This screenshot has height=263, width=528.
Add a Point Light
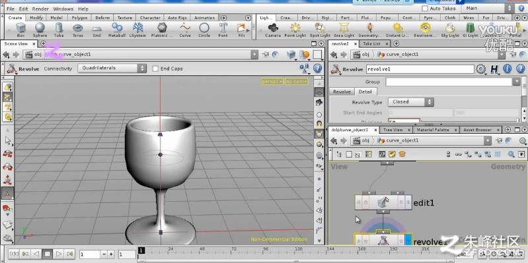(x=295, y=30)
